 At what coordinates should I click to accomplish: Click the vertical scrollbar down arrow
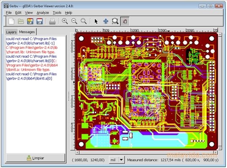(220, 148)
